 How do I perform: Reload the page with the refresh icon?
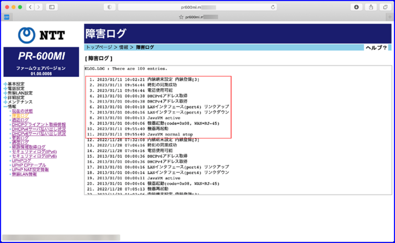click(273, 7)
